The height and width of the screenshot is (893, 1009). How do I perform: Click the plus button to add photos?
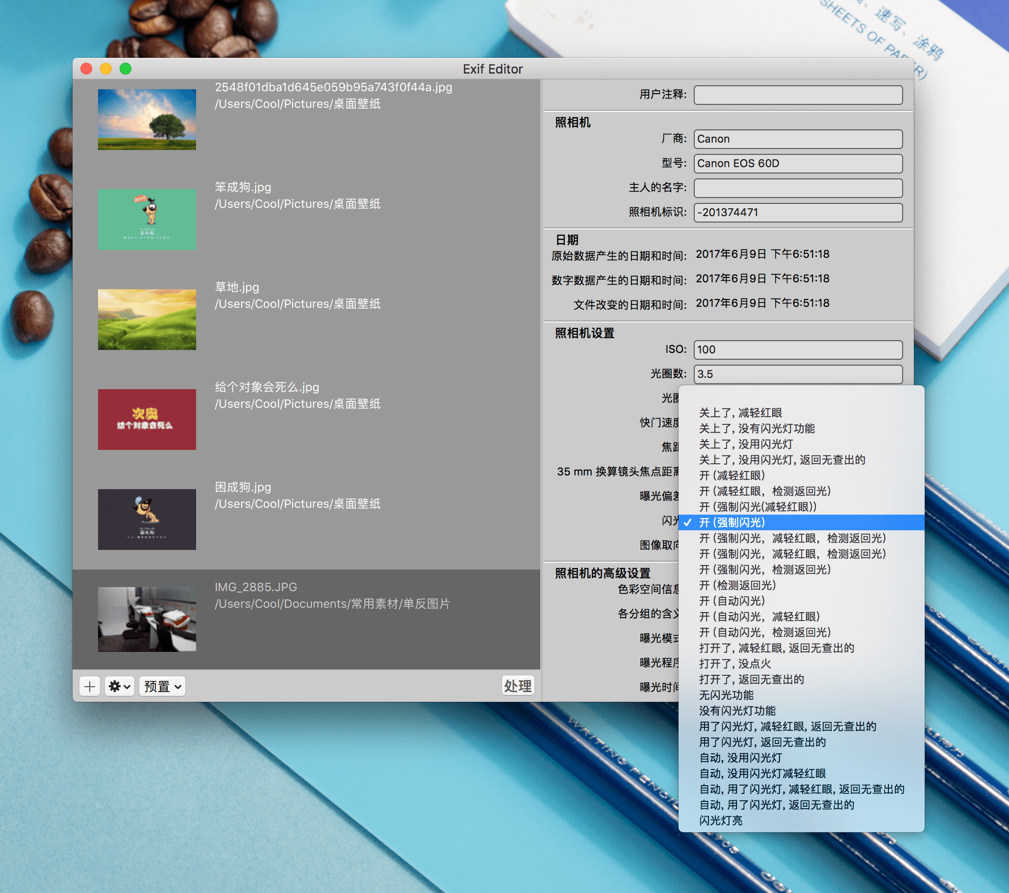pos(89,686)
